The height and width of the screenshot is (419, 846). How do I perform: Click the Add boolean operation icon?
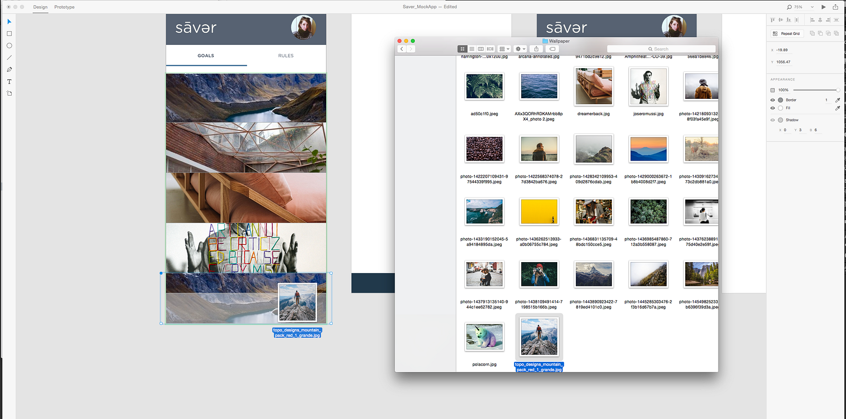(x=812, y=33)
